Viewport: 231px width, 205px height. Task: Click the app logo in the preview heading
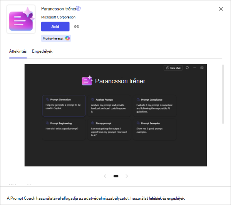point(87,81)
